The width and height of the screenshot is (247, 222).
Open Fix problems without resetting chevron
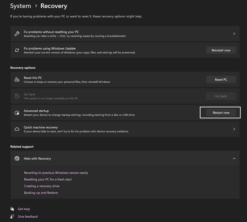point(234,34)
